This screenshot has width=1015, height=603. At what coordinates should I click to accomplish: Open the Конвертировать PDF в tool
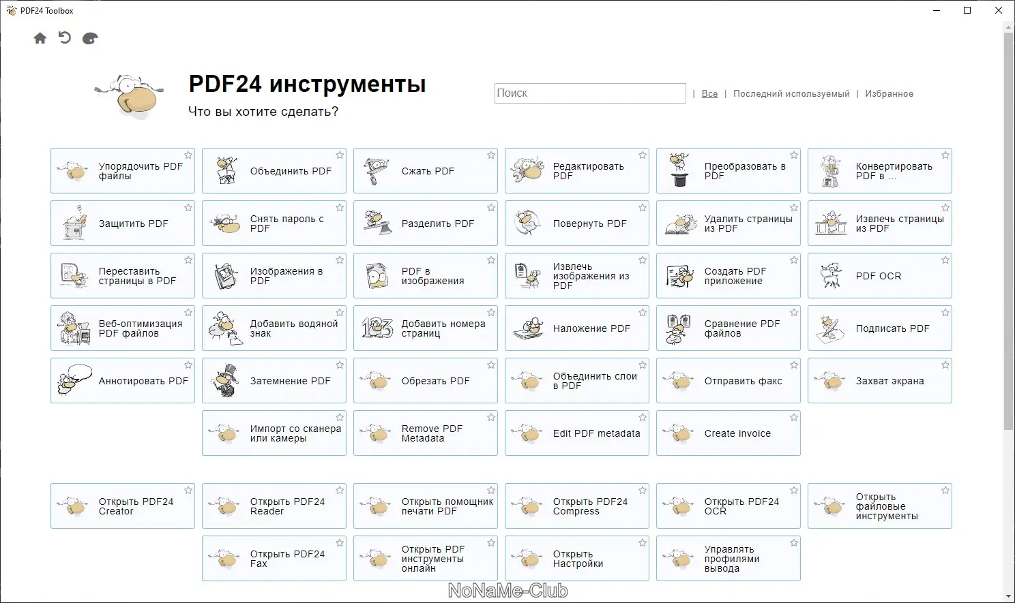point(880,171)
